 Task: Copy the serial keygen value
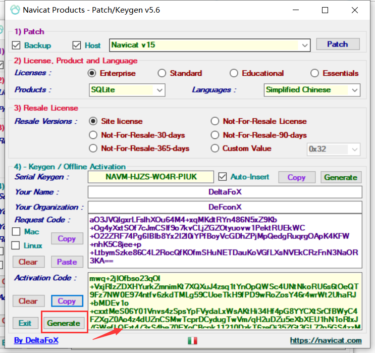pyautogui.click(x=297, y=177)
